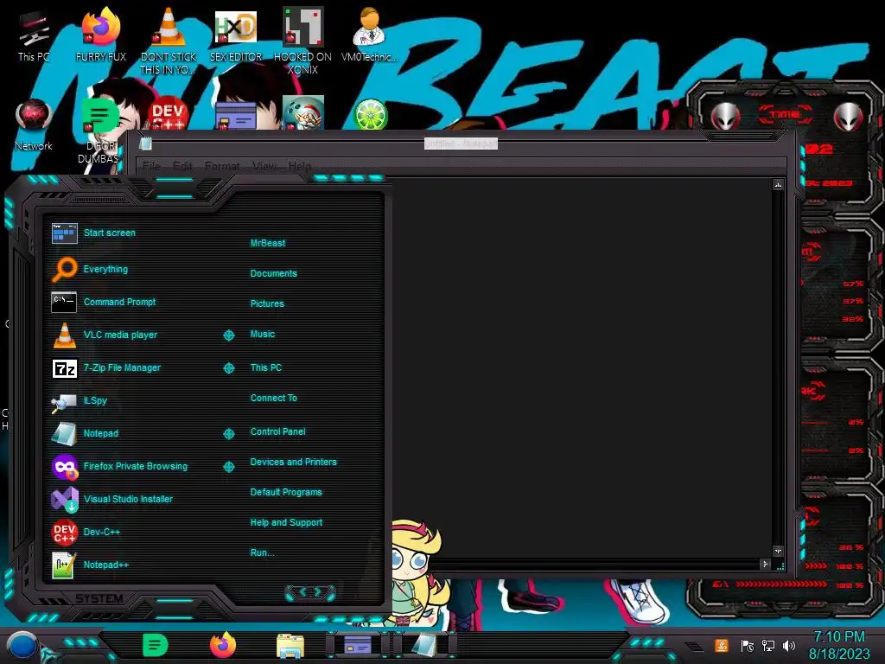Open the Santa ball desktop icon
This screenshot has height=664, width=885.
303,113
